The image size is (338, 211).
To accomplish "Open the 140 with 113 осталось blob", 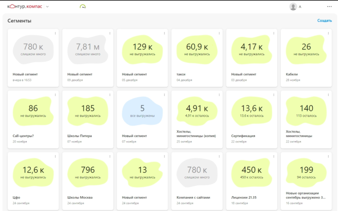I will coord(306,111).
